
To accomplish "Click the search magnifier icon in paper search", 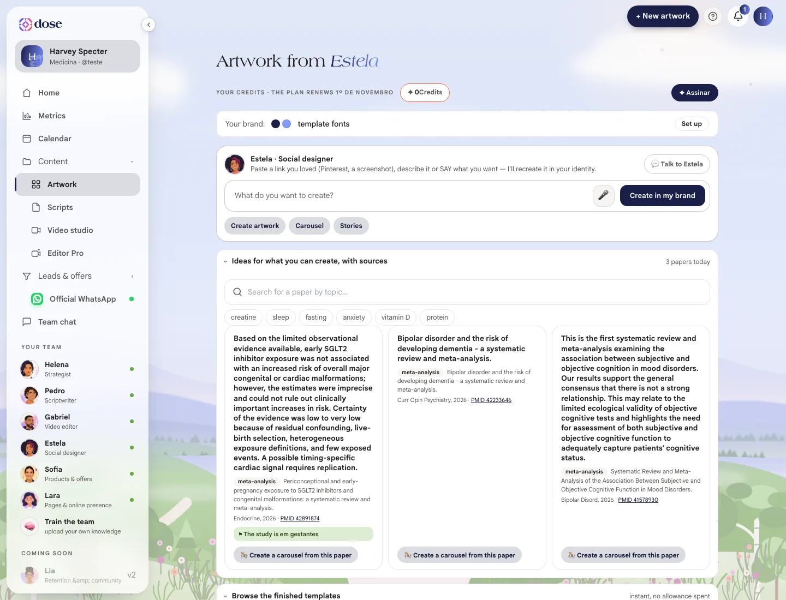I will tap(237, 292).
